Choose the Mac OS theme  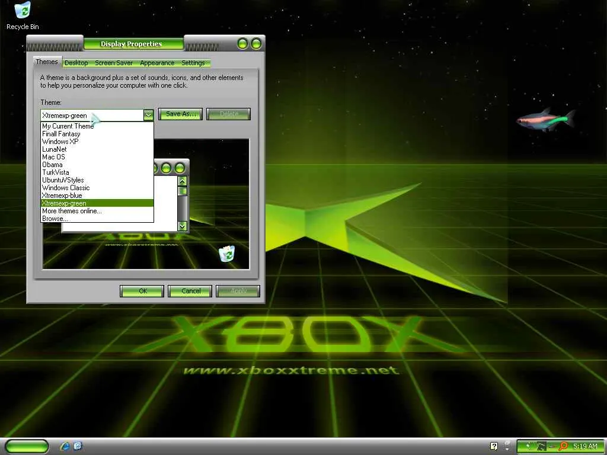[97, 157]
